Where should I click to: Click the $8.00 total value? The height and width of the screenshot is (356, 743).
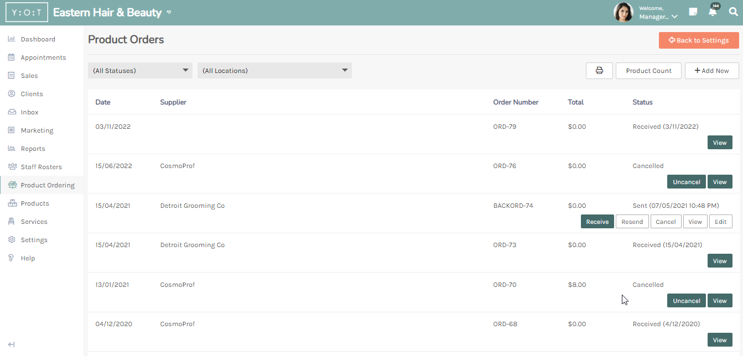coord(577,285)
